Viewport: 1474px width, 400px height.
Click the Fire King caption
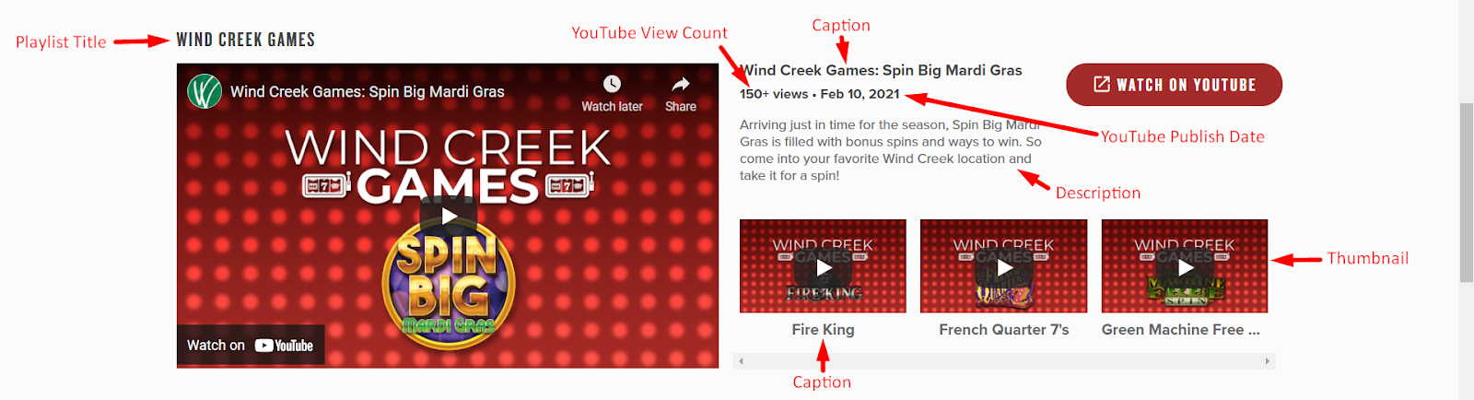(823, 329)
